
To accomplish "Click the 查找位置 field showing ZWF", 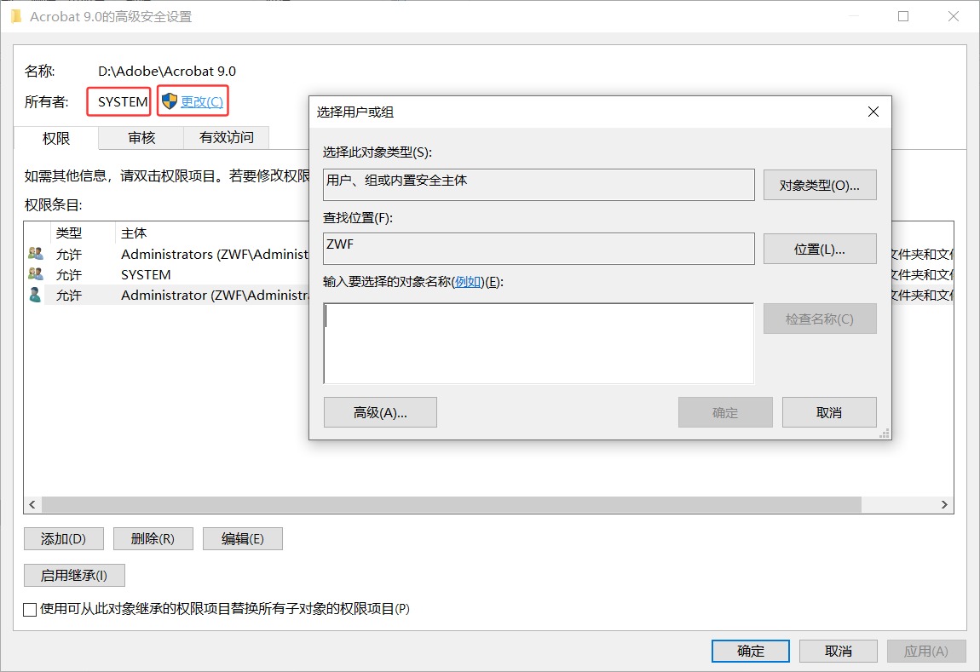I will point(539,249).
